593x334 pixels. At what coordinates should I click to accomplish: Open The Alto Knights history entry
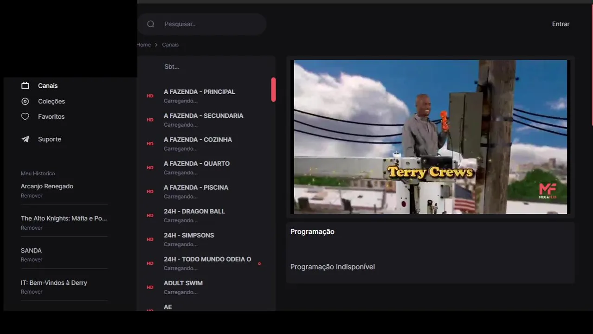[64, 218]
